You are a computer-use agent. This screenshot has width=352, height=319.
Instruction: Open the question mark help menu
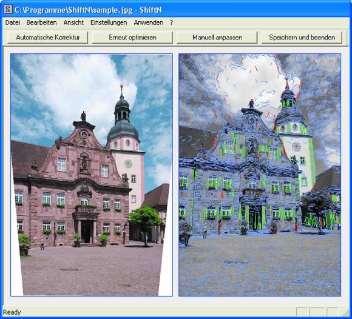[x=172, y=22]
